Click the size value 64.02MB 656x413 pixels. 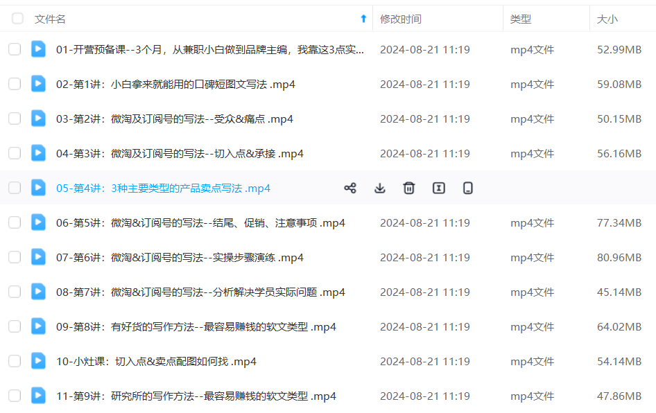[x=619, y=327]
